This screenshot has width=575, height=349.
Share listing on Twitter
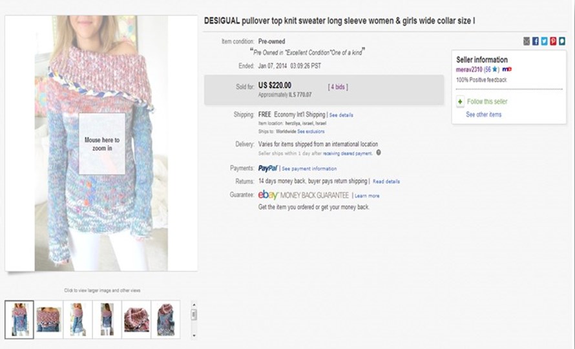pos(545,41)
